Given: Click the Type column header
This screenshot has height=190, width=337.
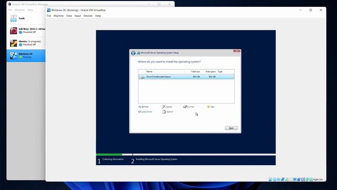Looking at the screenshot, I should coord(220,72).
